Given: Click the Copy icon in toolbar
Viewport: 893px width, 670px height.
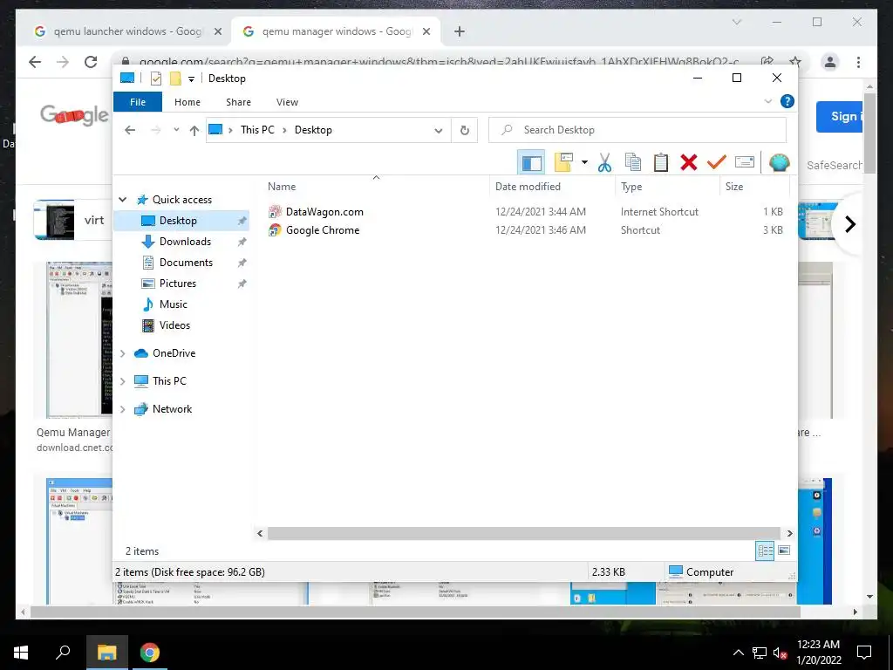Looking at the screenshot, I should pos(633,162).
